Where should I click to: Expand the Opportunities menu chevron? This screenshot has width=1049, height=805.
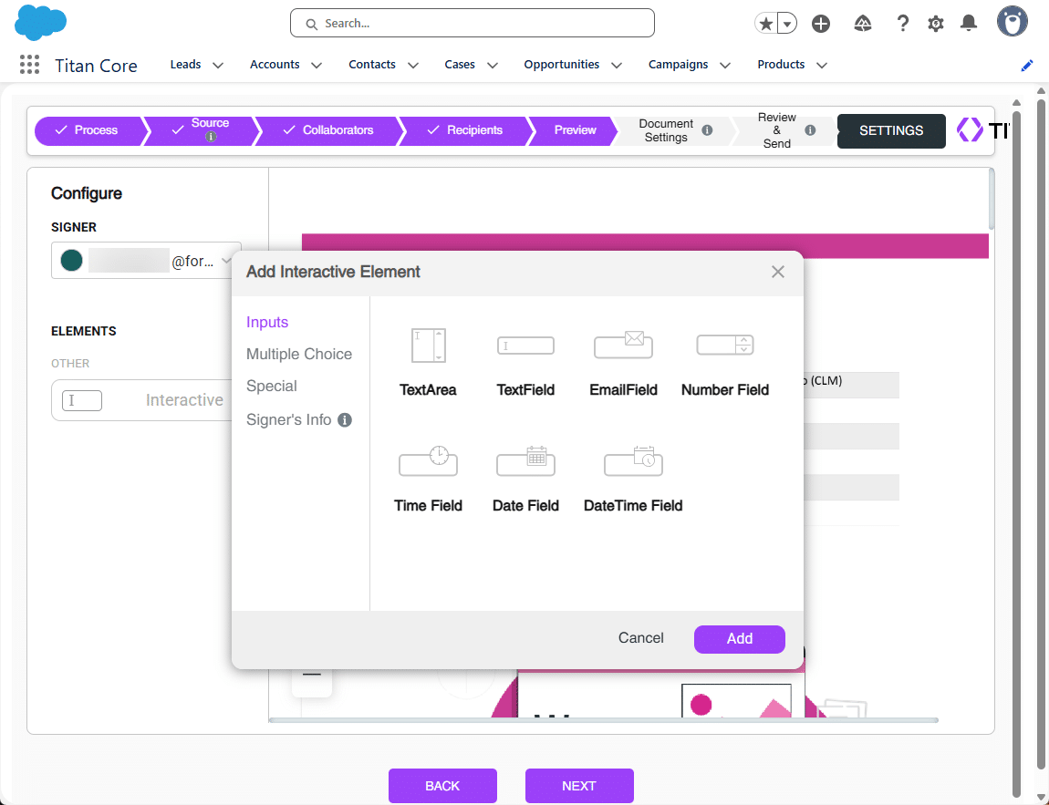tap(617, 66)
